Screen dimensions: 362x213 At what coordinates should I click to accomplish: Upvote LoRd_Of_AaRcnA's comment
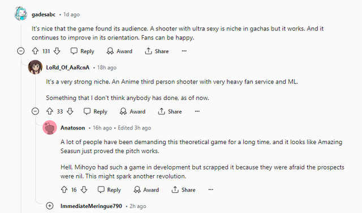pyautogui.click(x=50, y=111)
